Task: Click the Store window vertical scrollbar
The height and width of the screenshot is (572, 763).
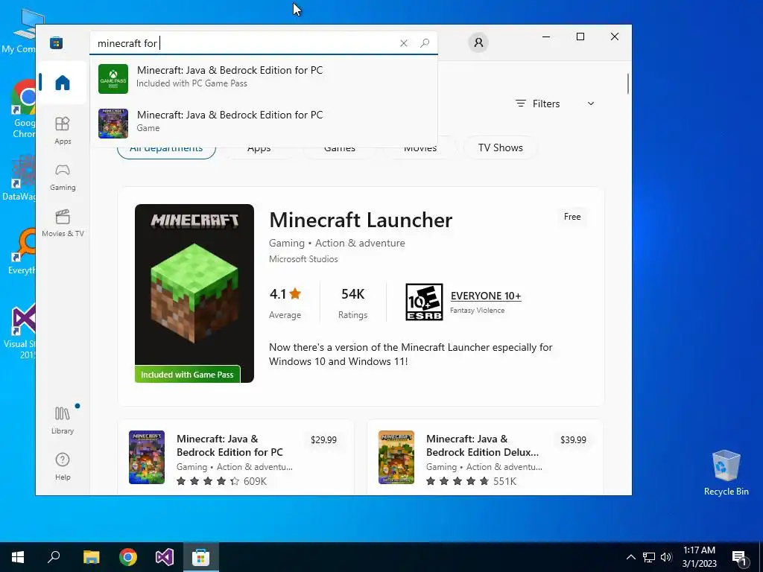Action: click(627, 83)
